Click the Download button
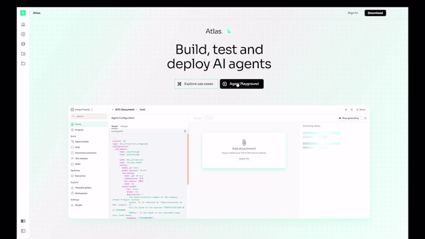The width and height of the screenshot is (425, 239). (375, 13)
